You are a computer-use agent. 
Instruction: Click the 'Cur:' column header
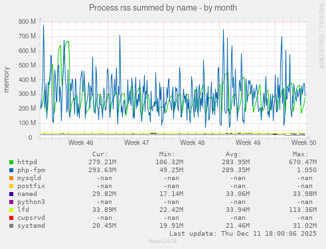coord(100,154)
